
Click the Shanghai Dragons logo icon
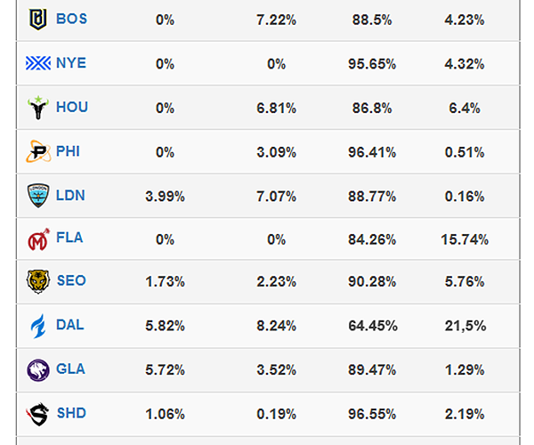coord(39,413)
